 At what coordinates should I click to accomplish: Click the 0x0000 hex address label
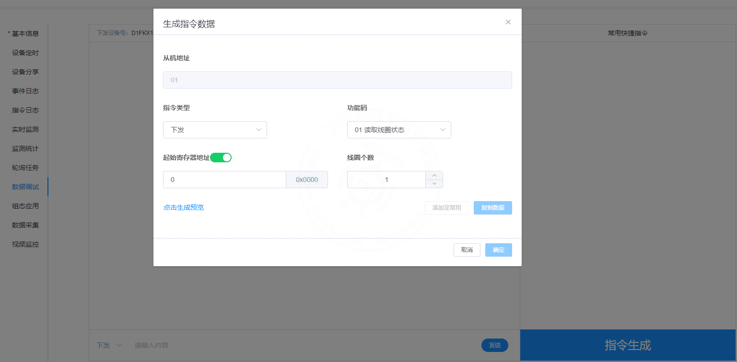coord(307,180)
